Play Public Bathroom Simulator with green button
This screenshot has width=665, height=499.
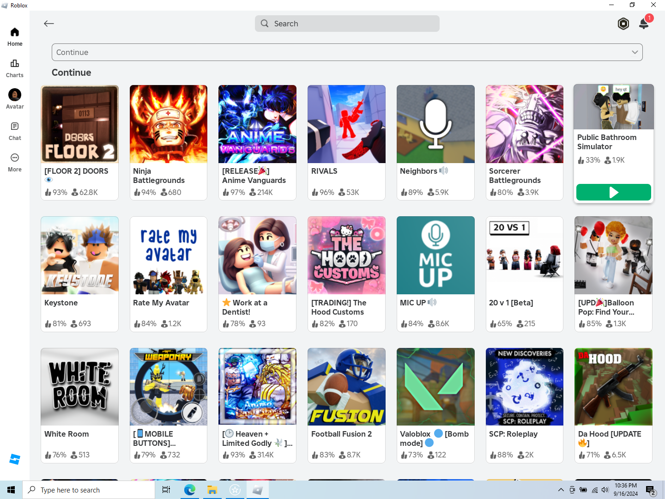614,192
